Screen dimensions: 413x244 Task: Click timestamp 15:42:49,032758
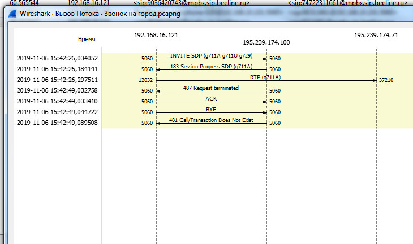[x=57, y=91]
